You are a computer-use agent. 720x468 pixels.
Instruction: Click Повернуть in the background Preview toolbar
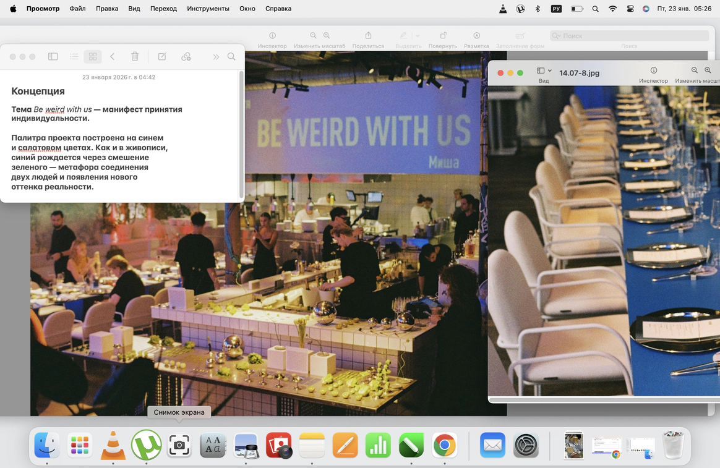(443, 36)
